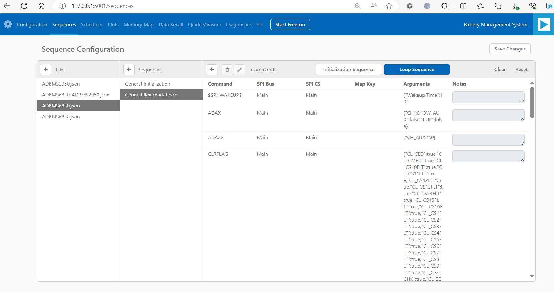Add a new file using the plus icon

coord(46,69)
